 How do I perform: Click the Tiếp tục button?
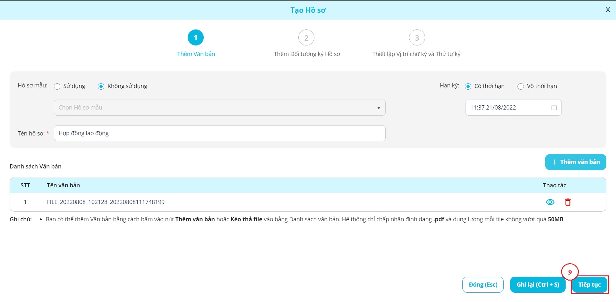coord(589,285)
